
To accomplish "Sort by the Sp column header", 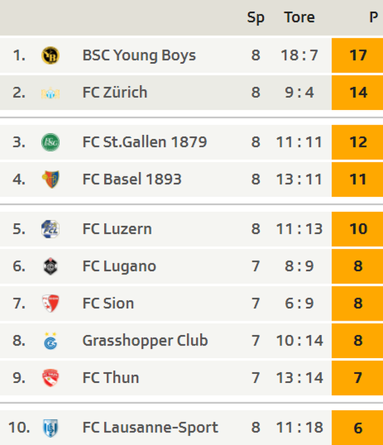I will click(x=255, y=18).
